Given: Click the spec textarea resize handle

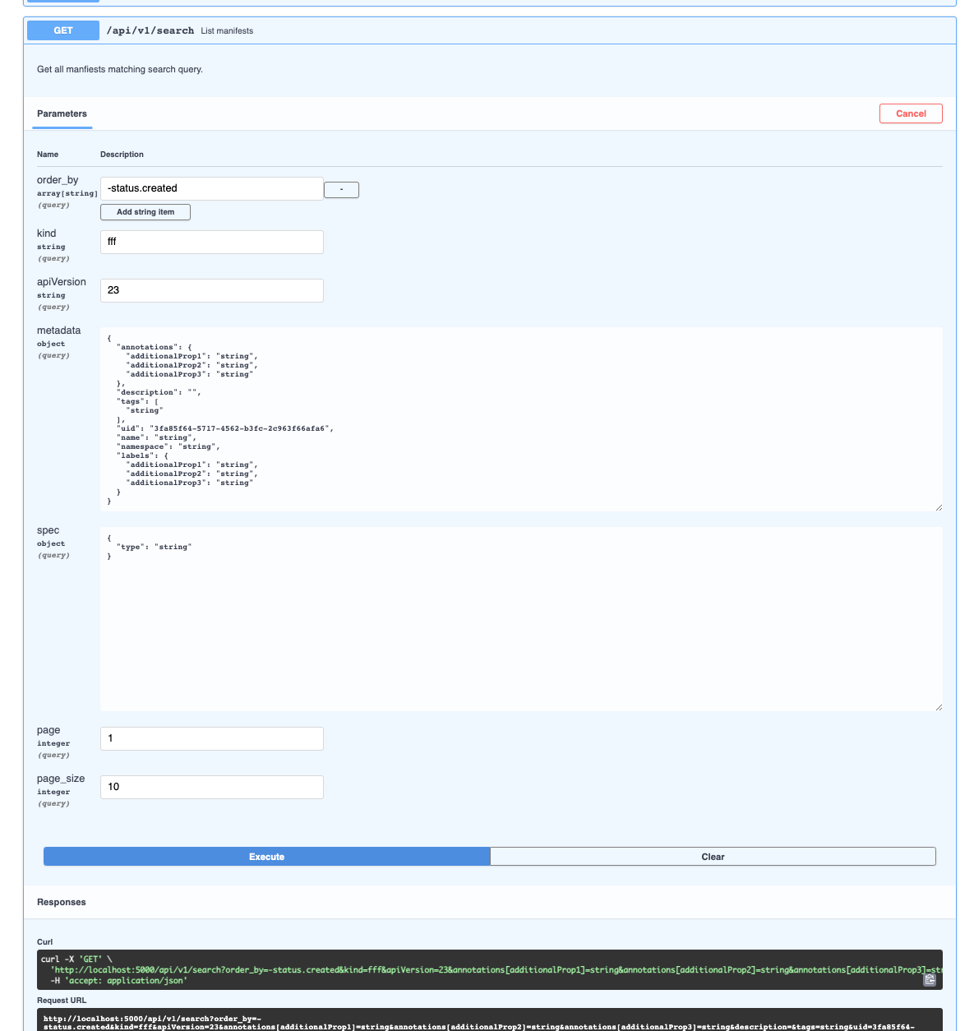Looking at the screenshot, I should (x=939, y=707).
